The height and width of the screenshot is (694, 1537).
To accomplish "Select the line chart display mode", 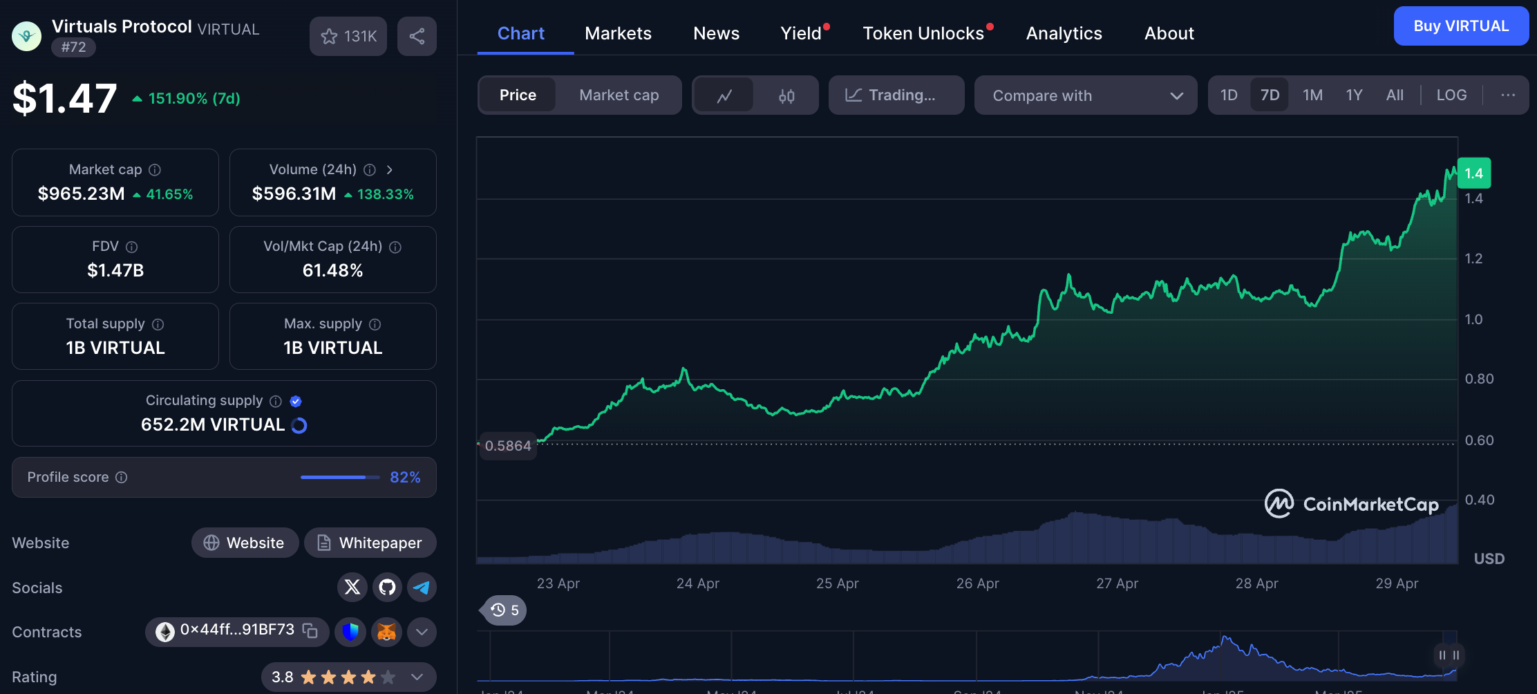I will 724,95.
